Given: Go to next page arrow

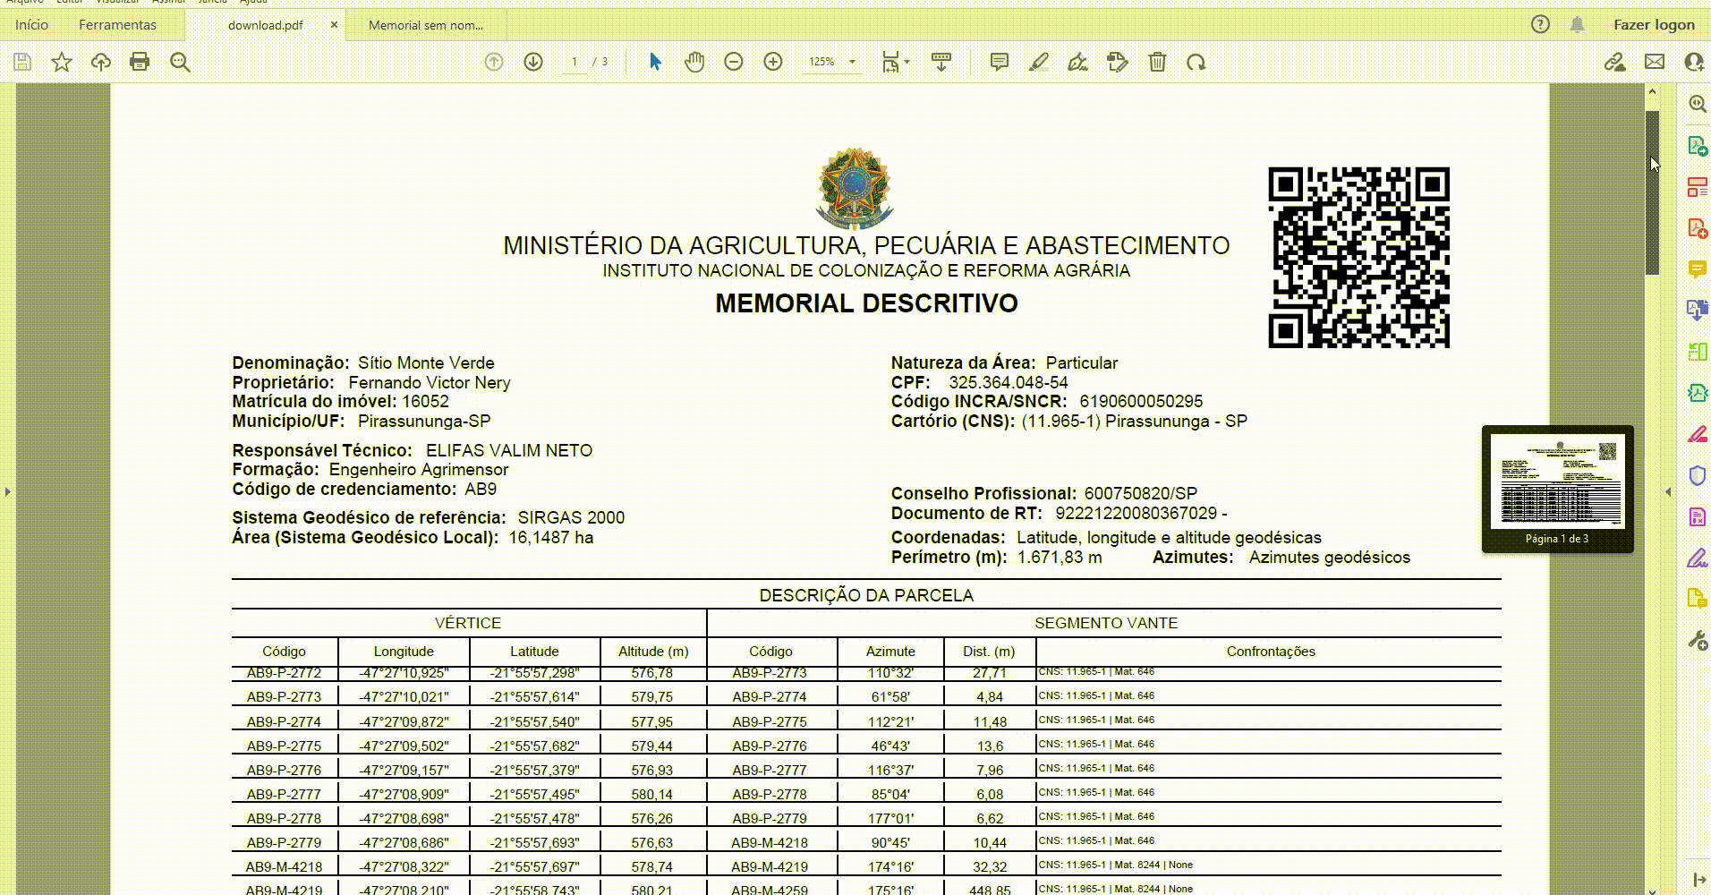Looking at the screenshot, I should 533,62.
